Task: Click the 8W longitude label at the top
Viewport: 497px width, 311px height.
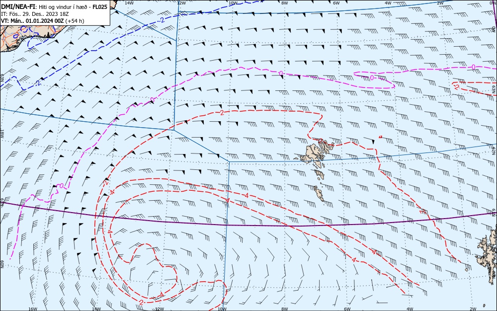Action: [285, 3]
